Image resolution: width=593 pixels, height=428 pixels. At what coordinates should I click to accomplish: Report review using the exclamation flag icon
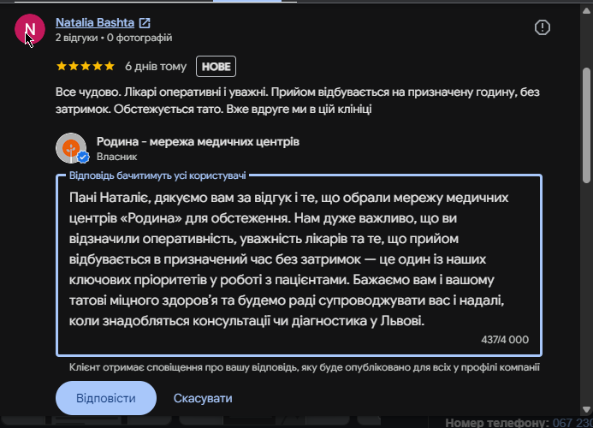542,27
